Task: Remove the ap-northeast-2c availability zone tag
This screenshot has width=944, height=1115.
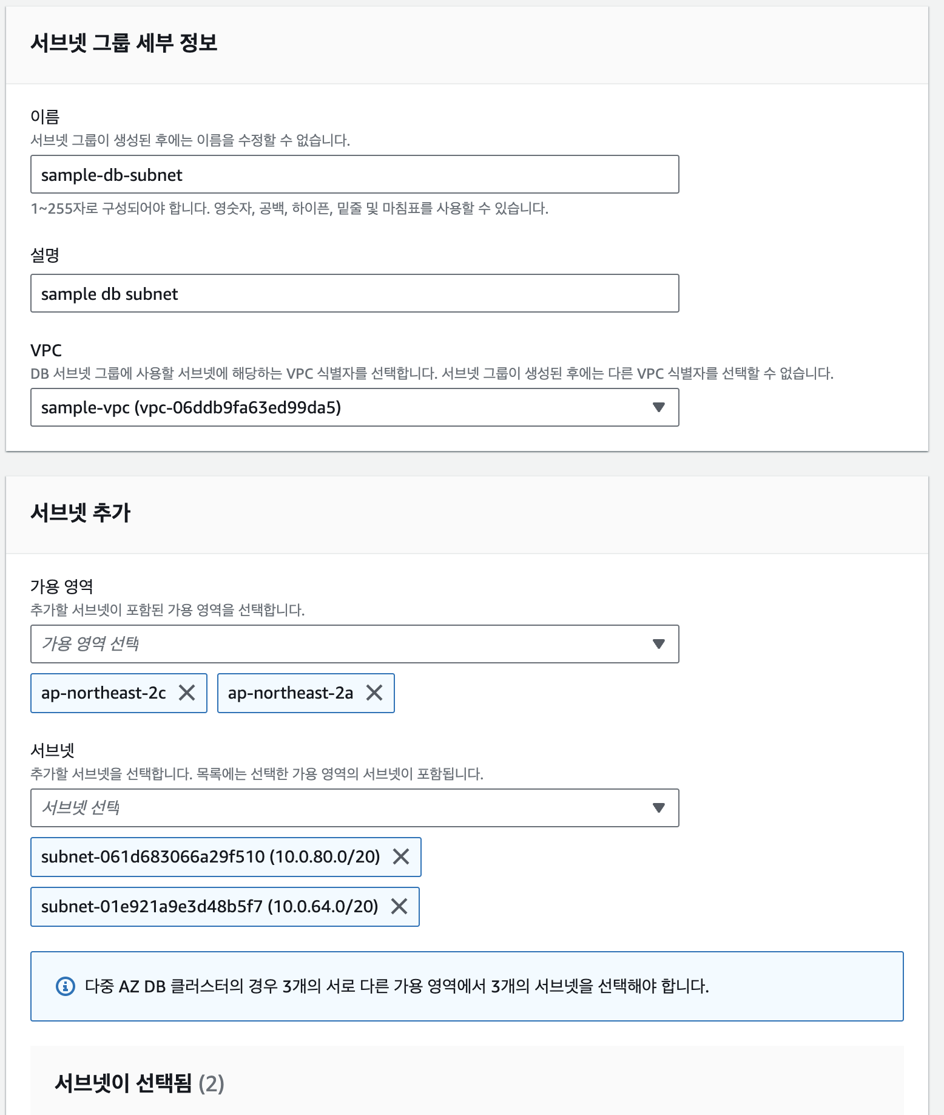Action: pyautogui.click(x=187, y=693)
